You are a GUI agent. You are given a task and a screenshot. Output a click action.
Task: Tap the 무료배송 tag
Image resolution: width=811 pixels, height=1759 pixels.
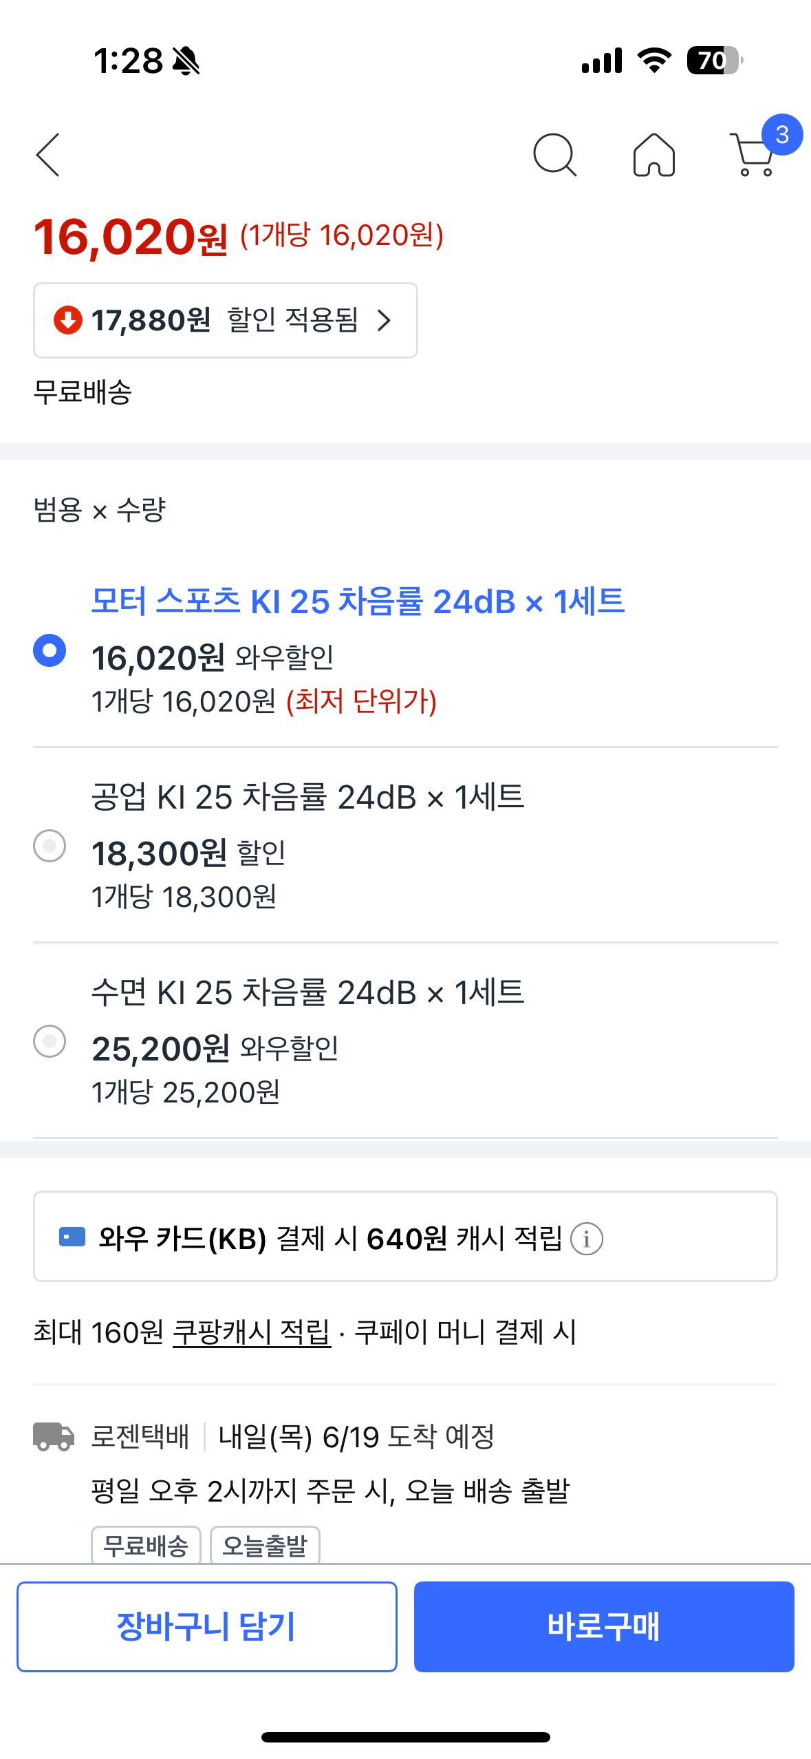coord(146,1546)
